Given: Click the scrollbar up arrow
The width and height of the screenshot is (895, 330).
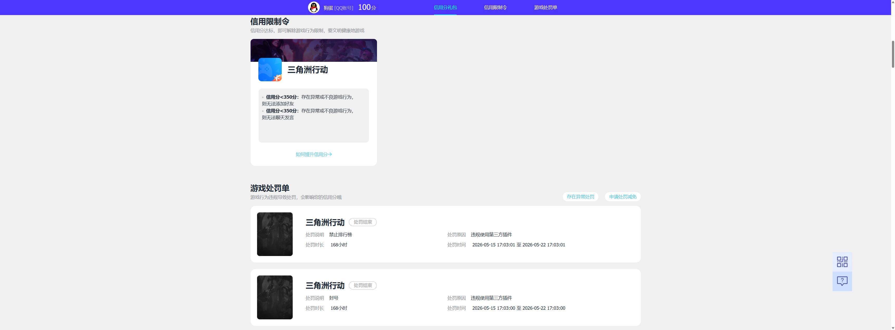Looking at the screenshot, I should click(x=893, y=2).
